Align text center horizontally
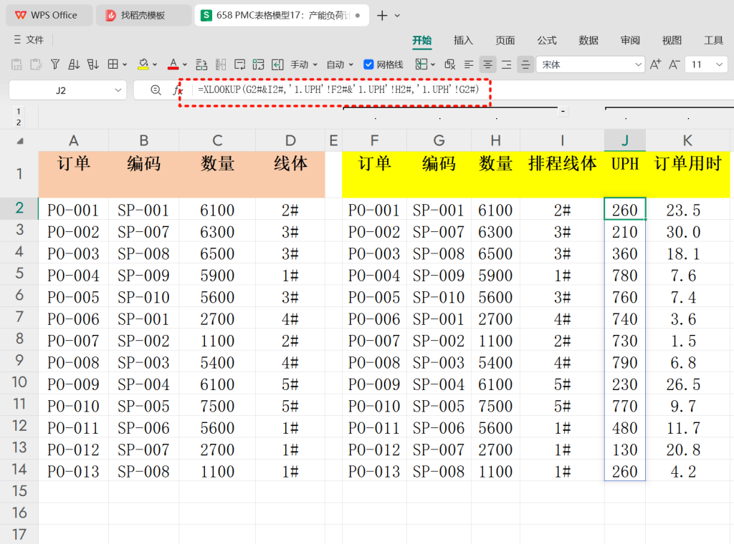The height and width of the screenshot is (544, 734). coord(487,64)
